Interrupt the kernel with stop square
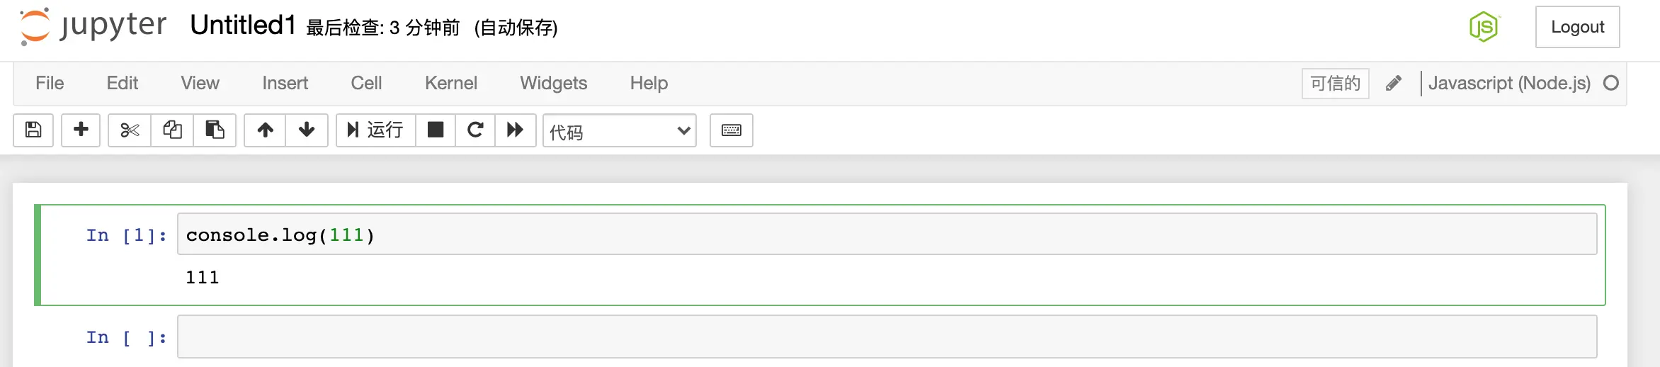This screenshot has width=1660, height=367. point(436,130)
